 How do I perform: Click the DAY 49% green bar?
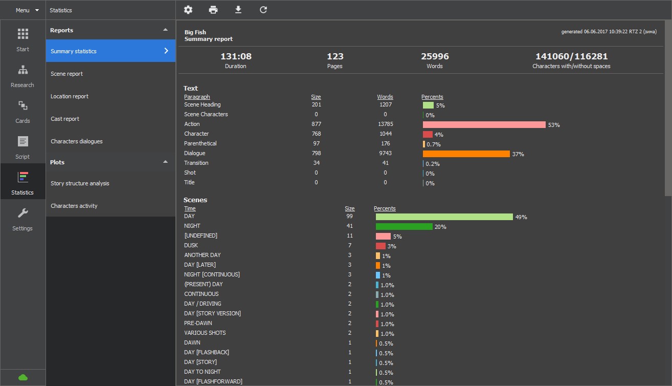(444, 217)
